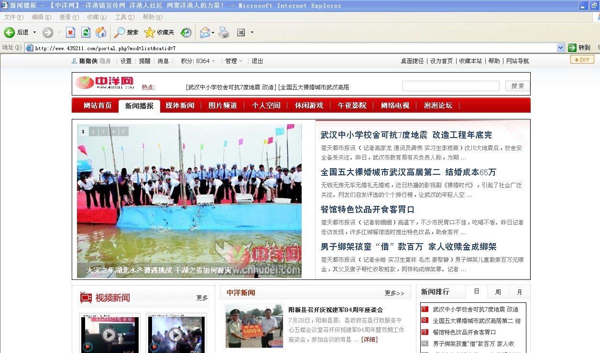The height and width of the screenshot is (353, 600).
Task: Show slideshow slide 5
Action: pyautogui.click(x=123, y=131)
